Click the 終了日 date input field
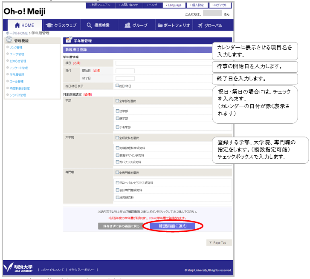The height and width of the screenshot is (279, 310). click(x=125, y=79)
